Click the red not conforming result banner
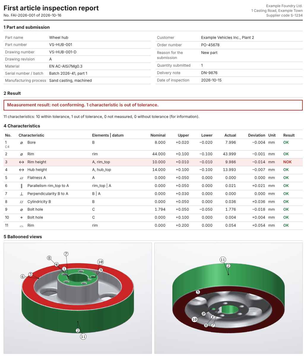Viewport: 306px width, 357px height. (153, 105)
